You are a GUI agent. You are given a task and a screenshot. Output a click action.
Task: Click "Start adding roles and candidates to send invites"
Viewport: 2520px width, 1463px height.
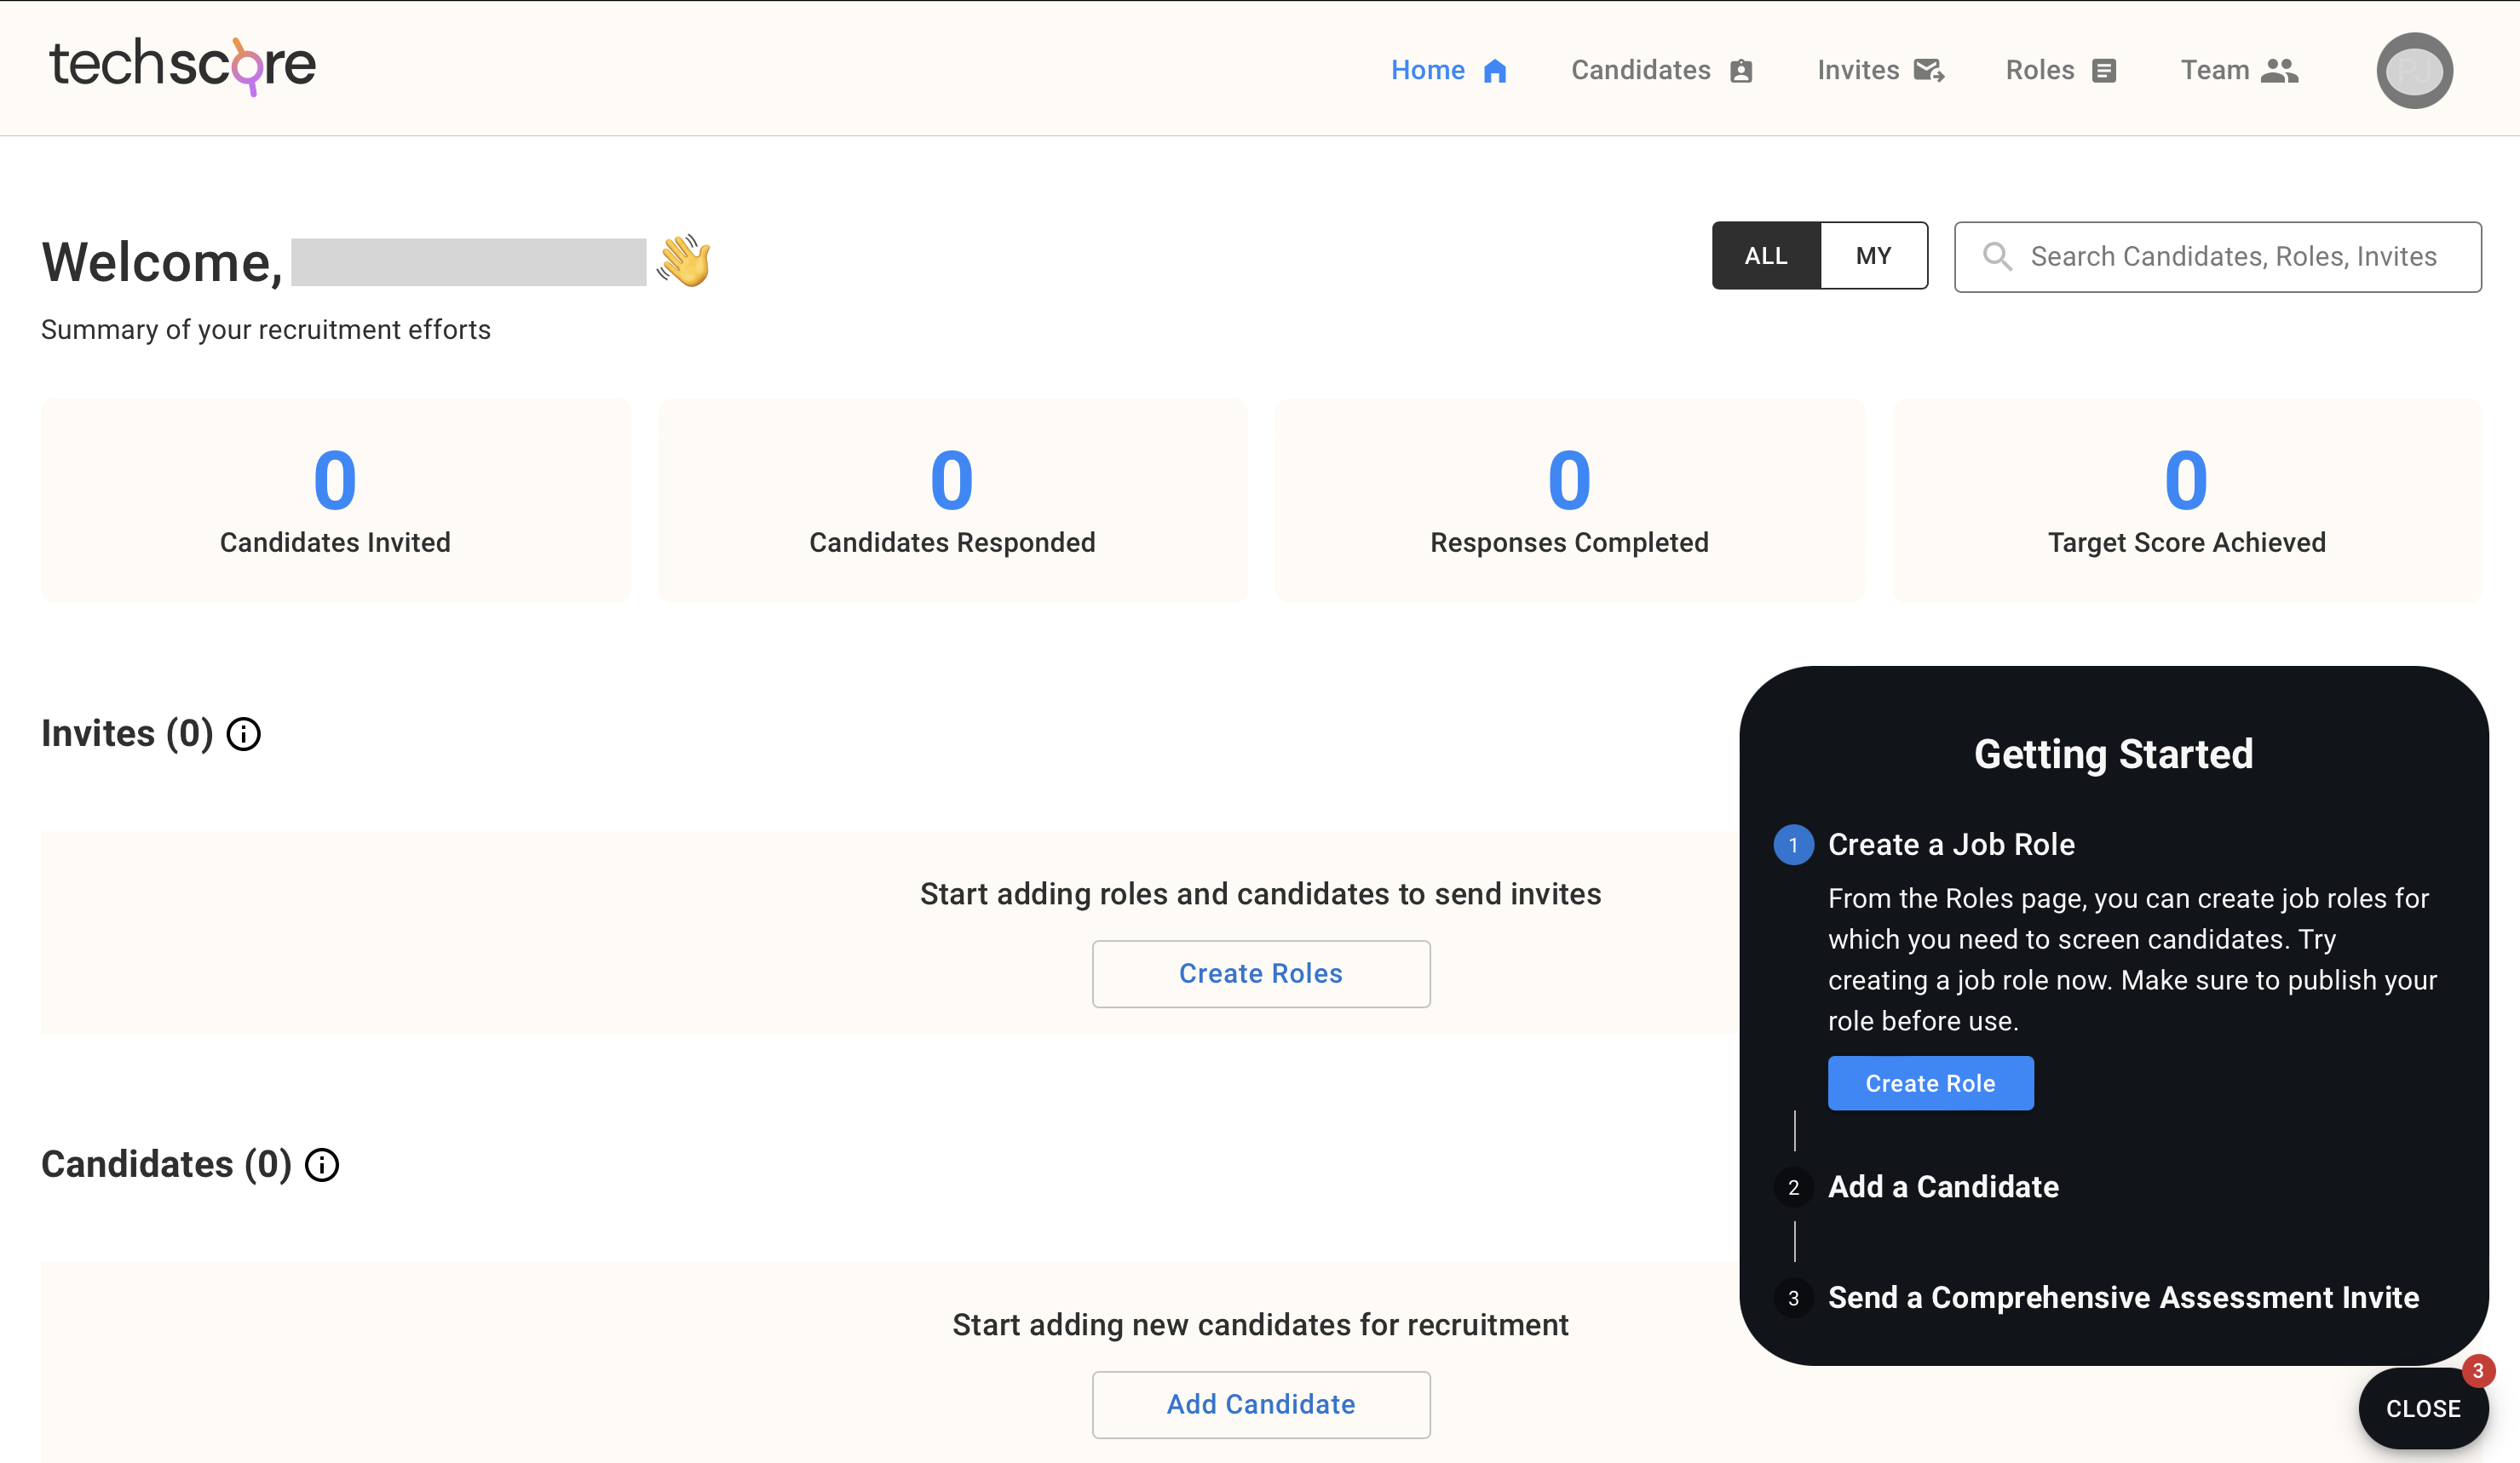1260,894
